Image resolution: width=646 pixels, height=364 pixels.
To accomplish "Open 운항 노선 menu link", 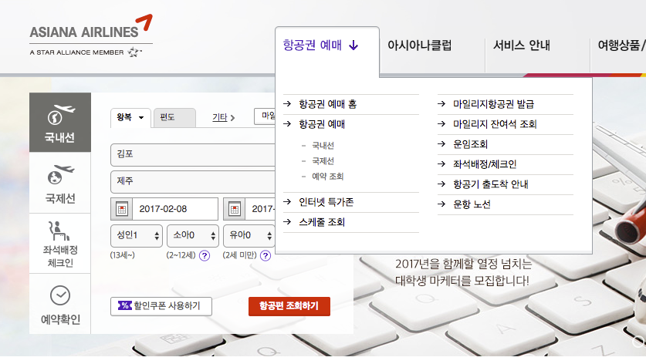I will [x=472, y=204].
